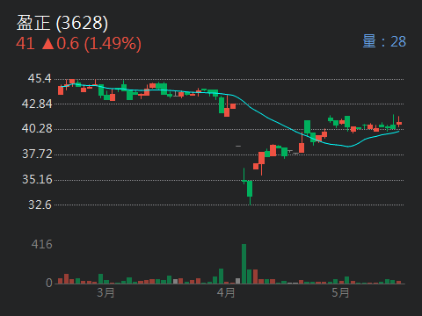Image resolution: width=422 pixels, height=316 pixels.
Task: Click the red up-triangle change indicator
Action: click(x=48, y=44)
